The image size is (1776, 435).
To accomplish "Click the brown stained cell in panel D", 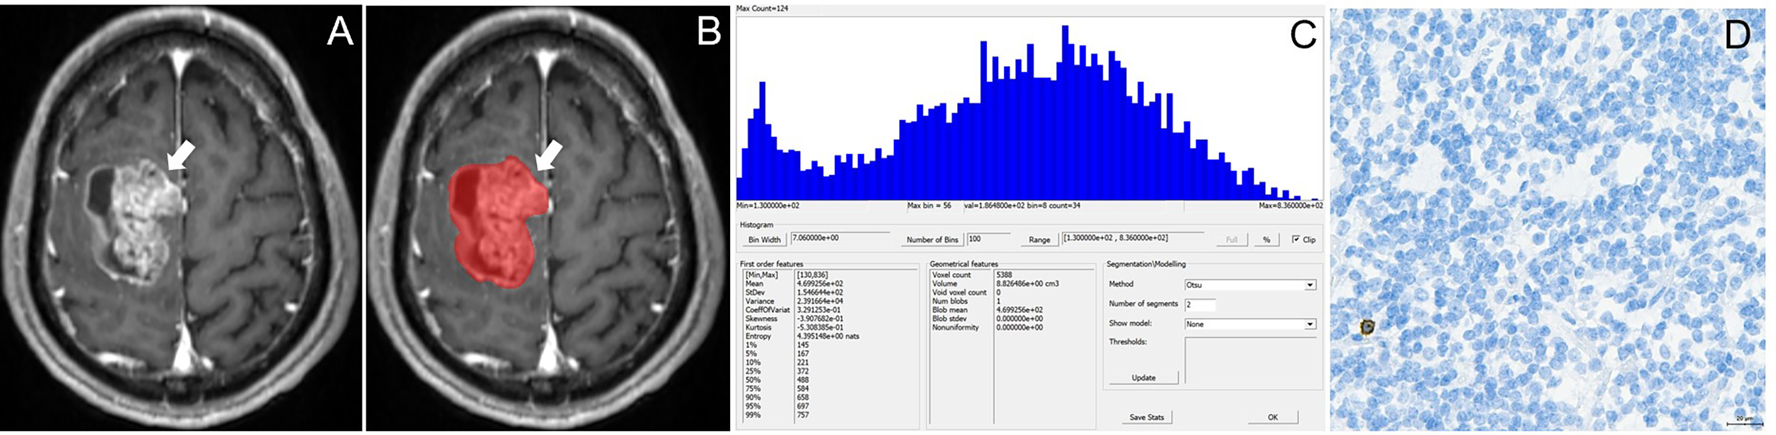I will tap(1367, 327).
